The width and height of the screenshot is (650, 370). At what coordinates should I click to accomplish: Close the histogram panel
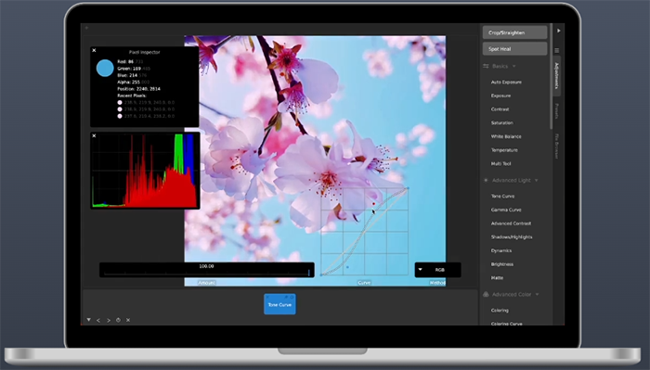94,135
